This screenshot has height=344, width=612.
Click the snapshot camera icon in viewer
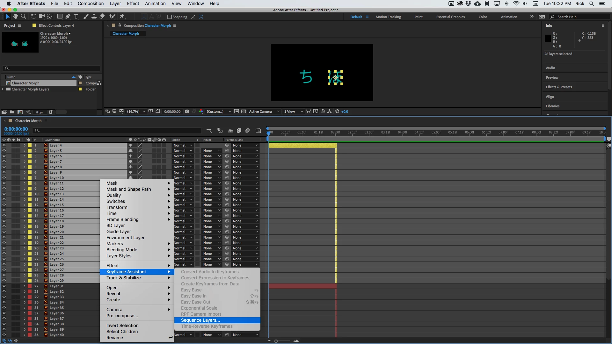click(187, 111)
